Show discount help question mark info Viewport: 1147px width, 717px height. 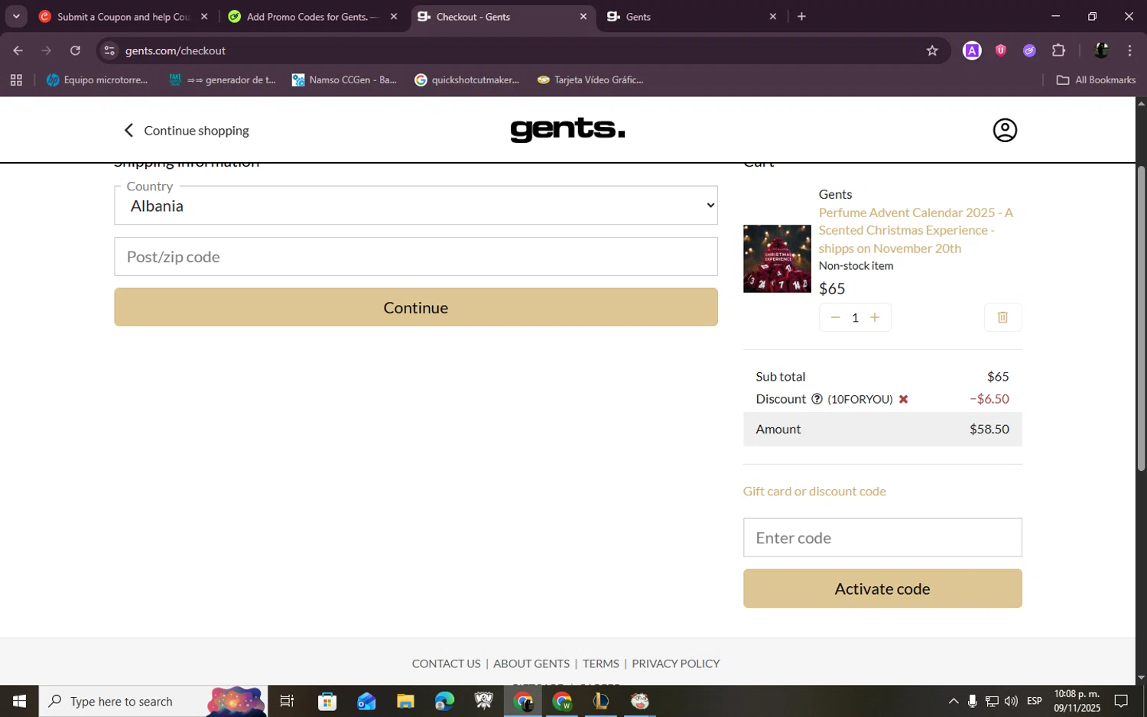pos(817,399)
